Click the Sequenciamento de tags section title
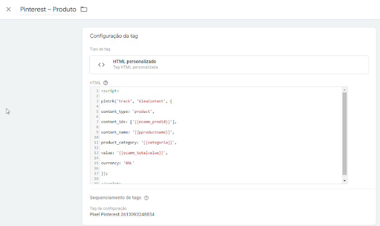Image resolution: width=380 pixels, height=226 pixels. click(115, 198)
